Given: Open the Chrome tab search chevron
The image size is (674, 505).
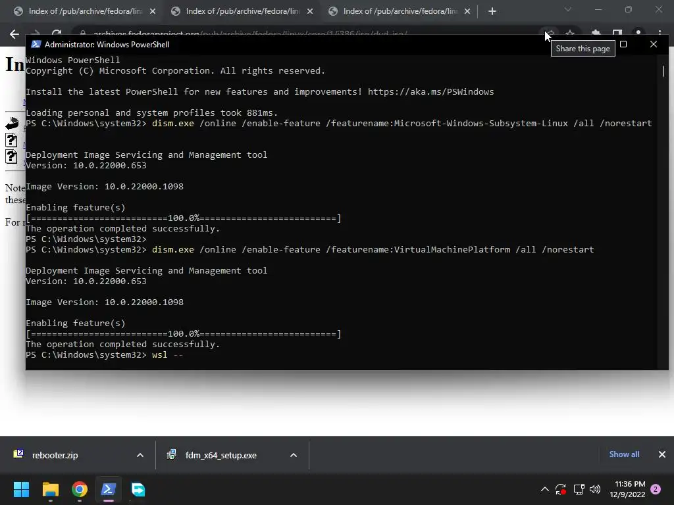Looking at the screenshot, I should click(x=568, y=9).
